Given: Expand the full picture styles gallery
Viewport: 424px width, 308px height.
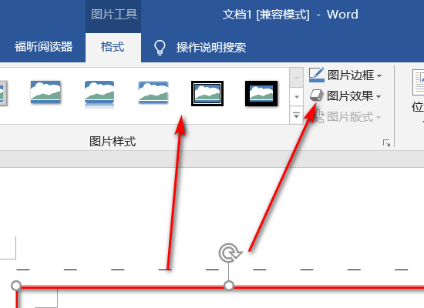Looking at the screenshot, I should point(296,115).
